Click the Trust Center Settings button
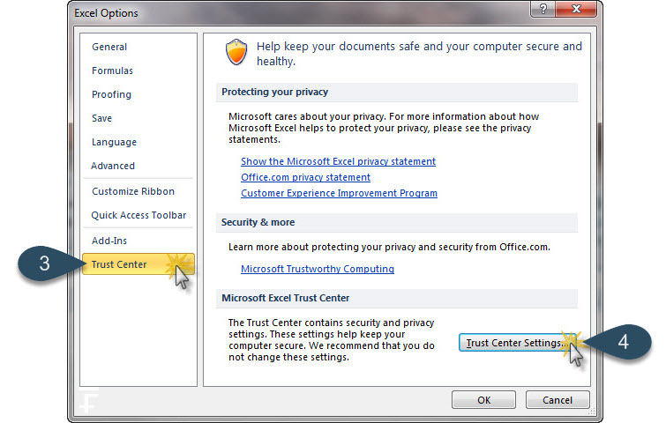Image resolution: width=666 pixels, height=423 pixels. [517, 343]
